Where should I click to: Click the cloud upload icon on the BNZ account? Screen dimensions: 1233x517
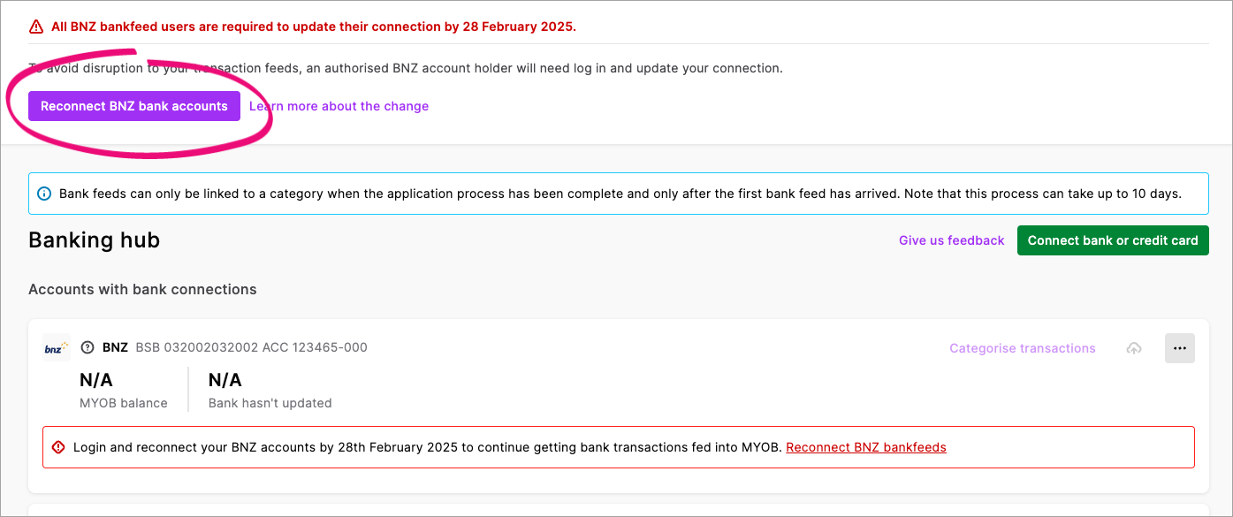click(1134, 348)
